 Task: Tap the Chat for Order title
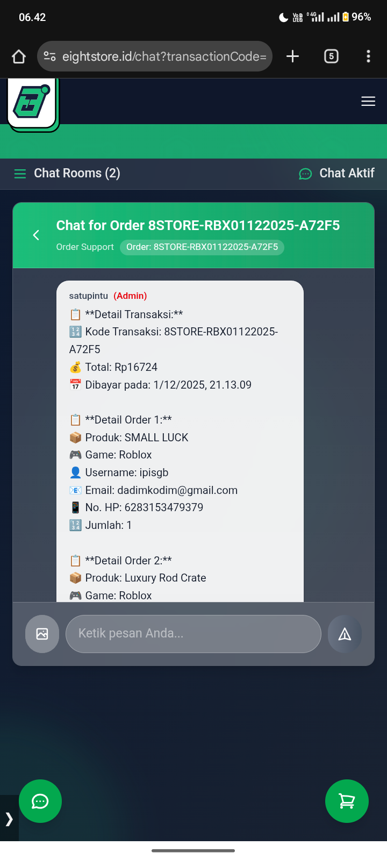tap(198, 225)
